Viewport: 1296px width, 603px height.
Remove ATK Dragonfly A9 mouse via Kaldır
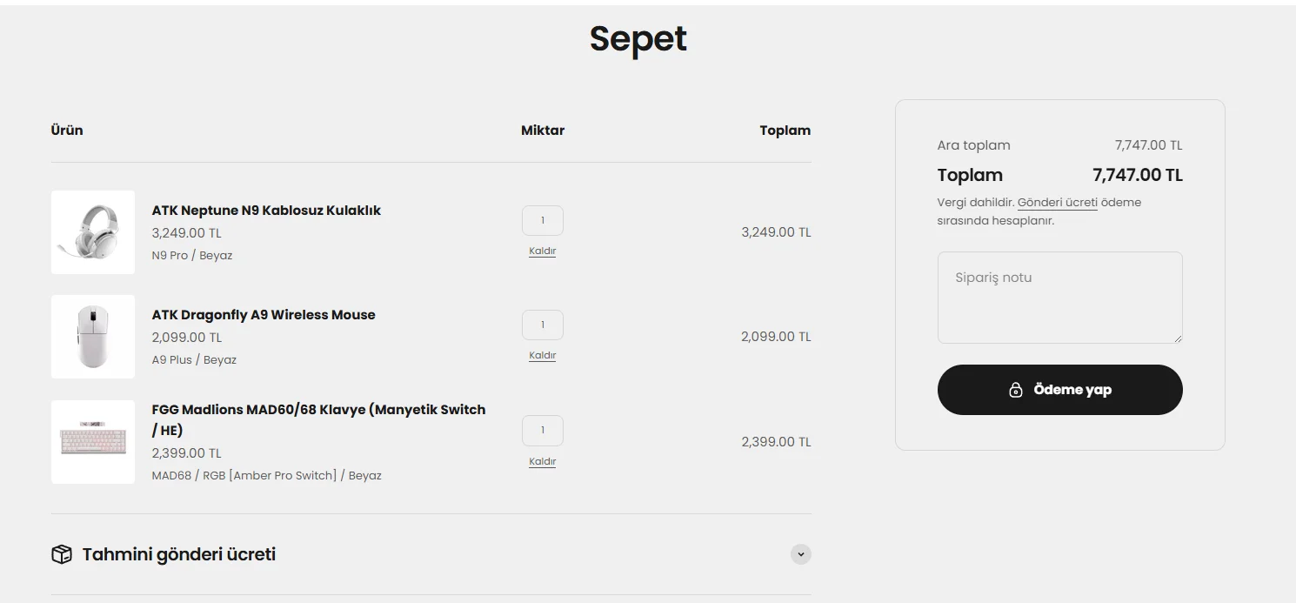pos(543,356)
